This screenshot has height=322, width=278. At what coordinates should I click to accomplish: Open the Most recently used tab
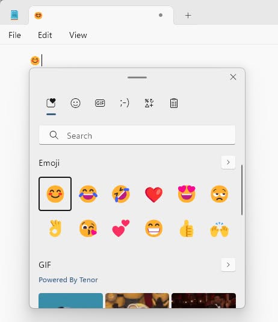point(51,103)
